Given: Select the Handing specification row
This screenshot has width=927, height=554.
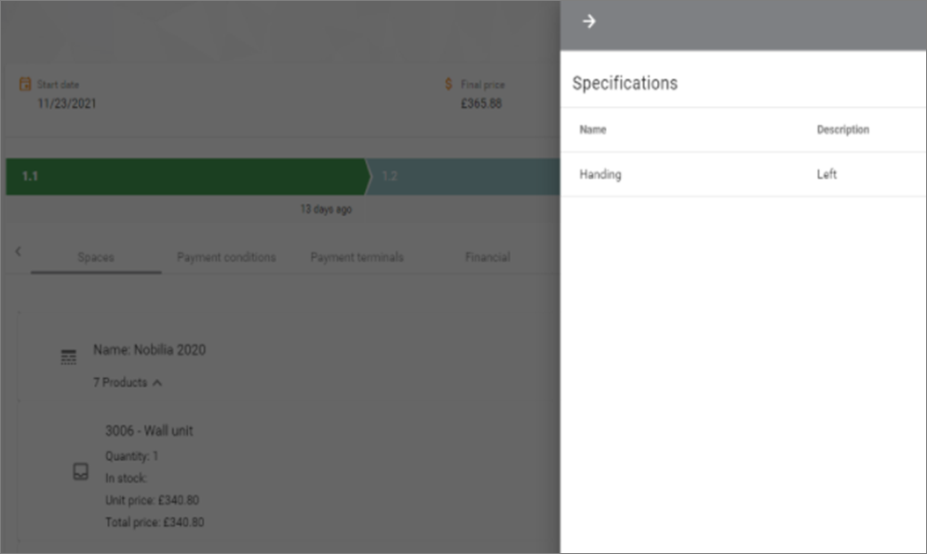Looking at the screenshot, I should click(743, 174).
